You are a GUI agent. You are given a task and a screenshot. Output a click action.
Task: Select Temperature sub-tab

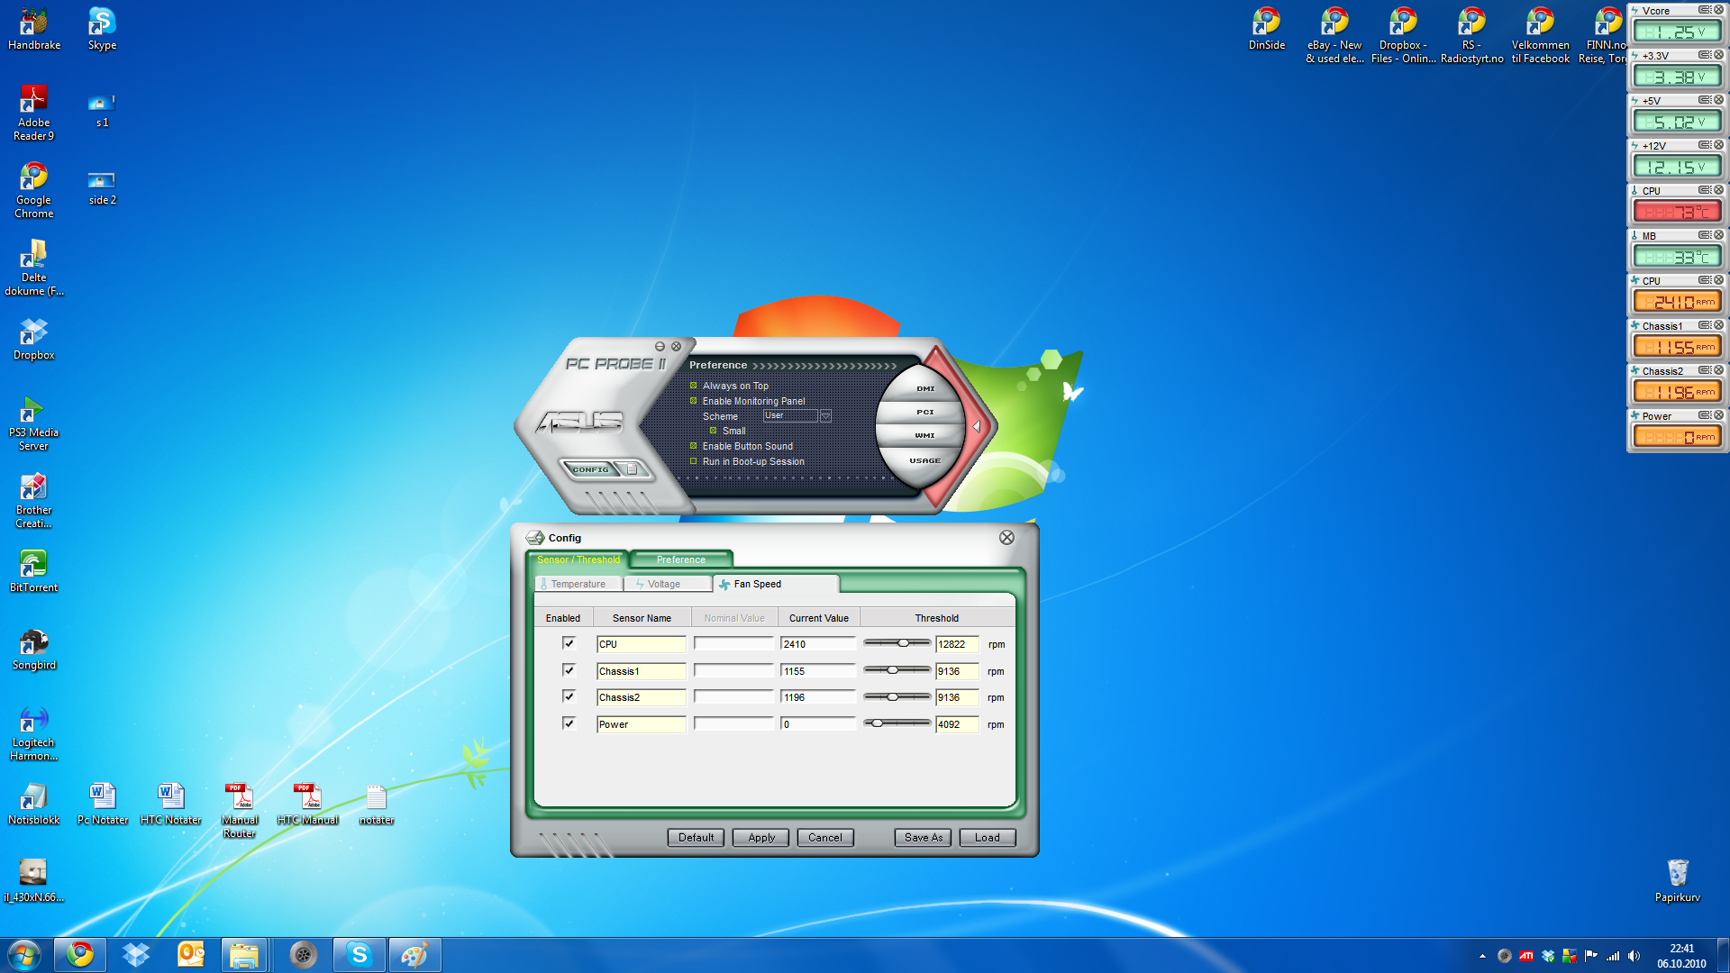(x=578, y=584)
